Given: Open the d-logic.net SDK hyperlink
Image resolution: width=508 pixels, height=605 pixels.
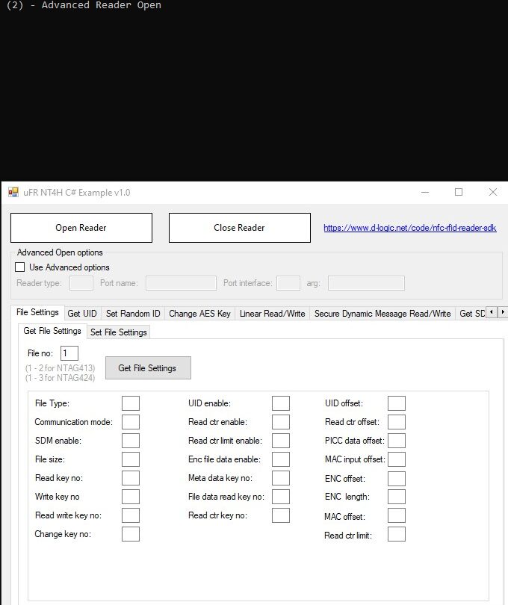Looking at the screenshot, I should point(409,228).
